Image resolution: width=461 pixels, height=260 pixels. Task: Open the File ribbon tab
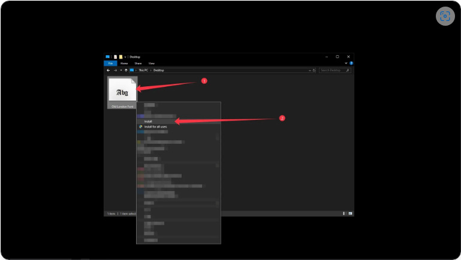coord(110,63)
